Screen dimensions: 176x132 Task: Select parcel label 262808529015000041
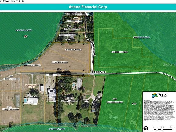coord(32,65)
